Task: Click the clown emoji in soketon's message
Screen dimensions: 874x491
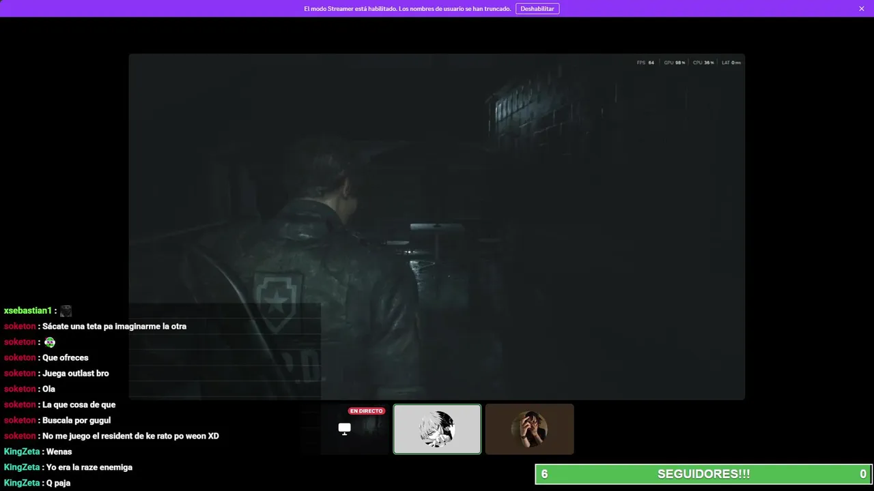Action: click(50, 342)
